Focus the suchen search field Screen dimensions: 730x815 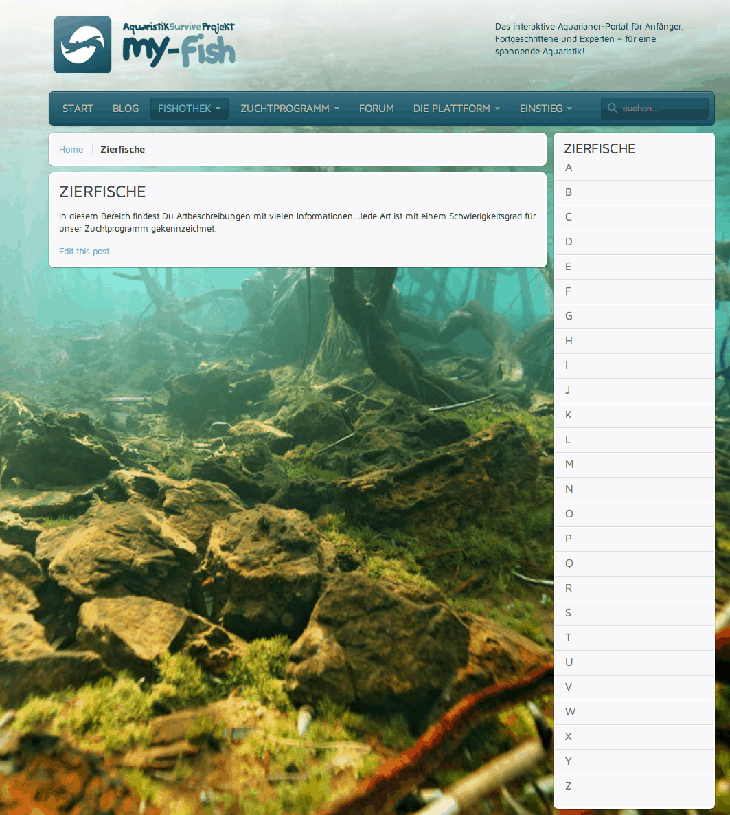pyautogui.click(x=661, y=109)
